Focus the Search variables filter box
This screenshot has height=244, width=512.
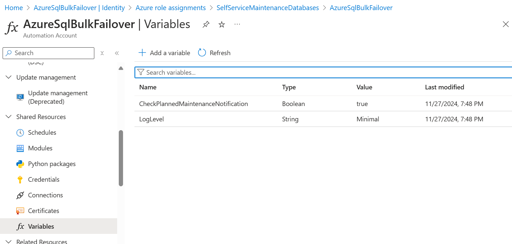(323, 72)
